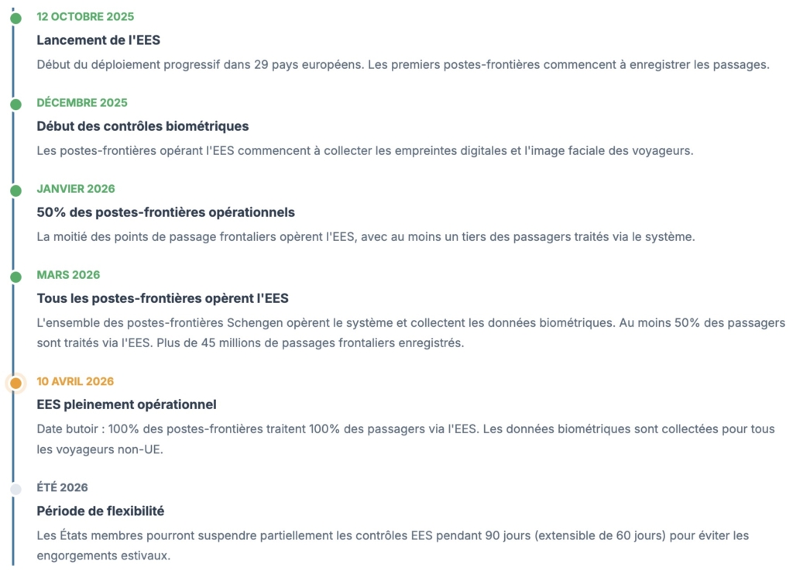Click the orange marker for 10 Avril 2026
The width and height of the screenshot is (793, 578).
[x=16, y=384]
